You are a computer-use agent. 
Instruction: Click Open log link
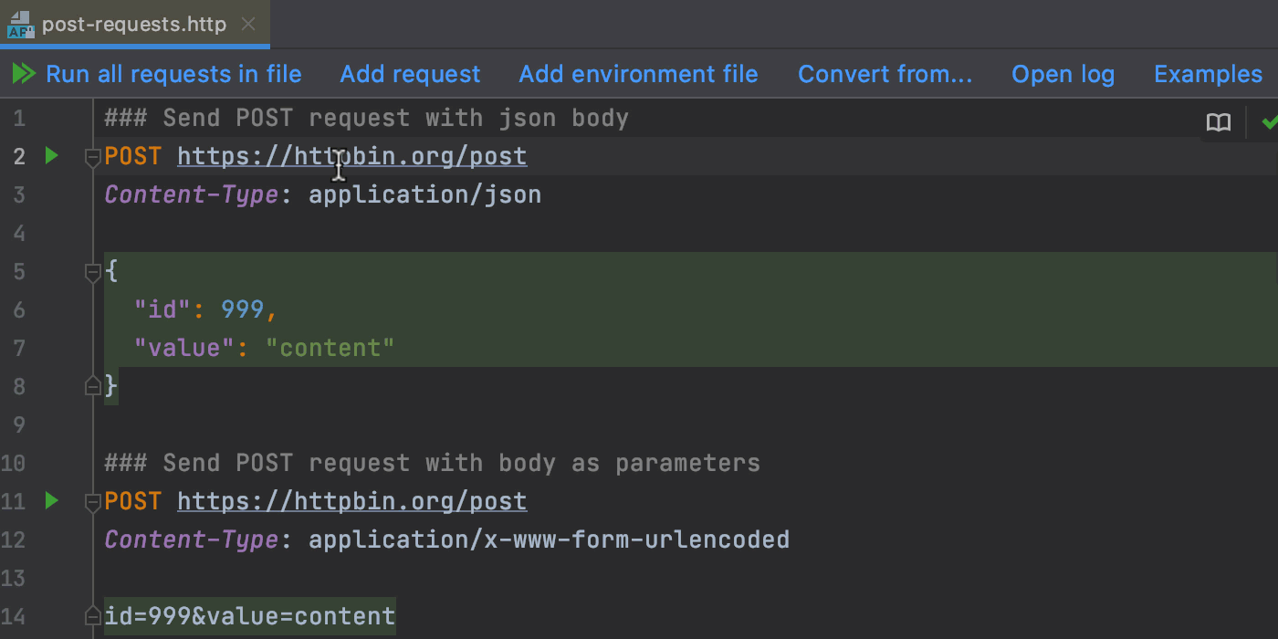tap(1063, 74)
